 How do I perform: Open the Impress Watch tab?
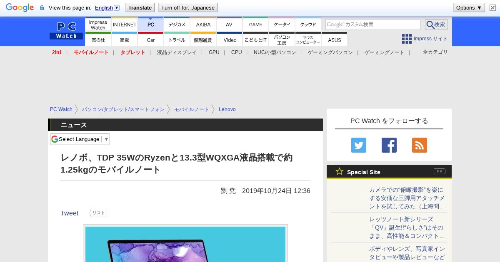tap(98, 25)
